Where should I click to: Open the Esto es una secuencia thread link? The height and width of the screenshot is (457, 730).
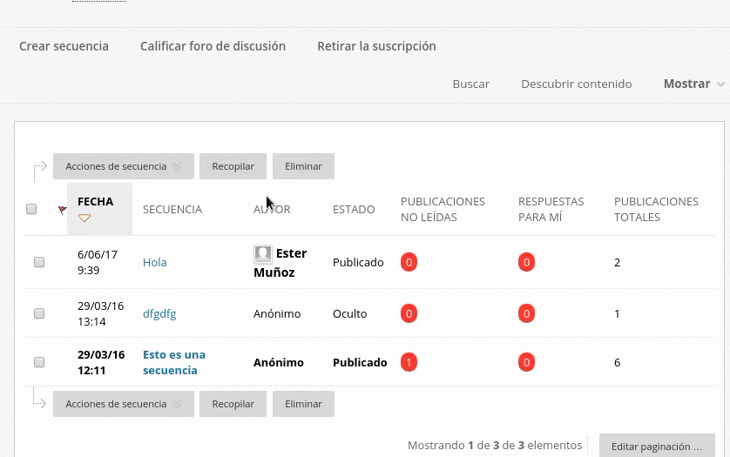[x=173, y=362]
